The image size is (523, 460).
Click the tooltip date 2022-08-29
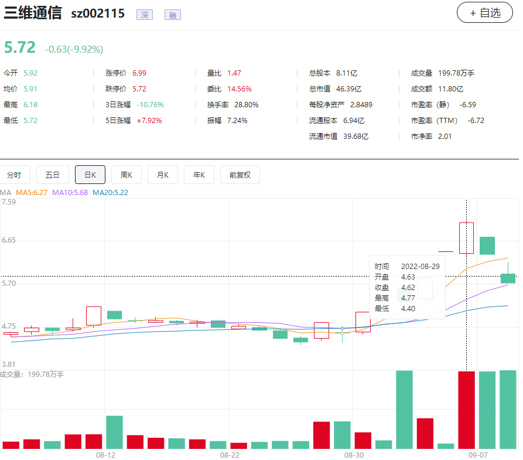421,267
